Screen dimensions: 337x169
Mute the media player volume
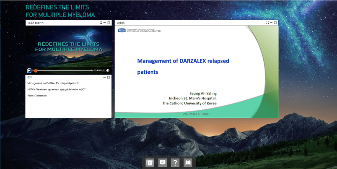tap(108, 70)
